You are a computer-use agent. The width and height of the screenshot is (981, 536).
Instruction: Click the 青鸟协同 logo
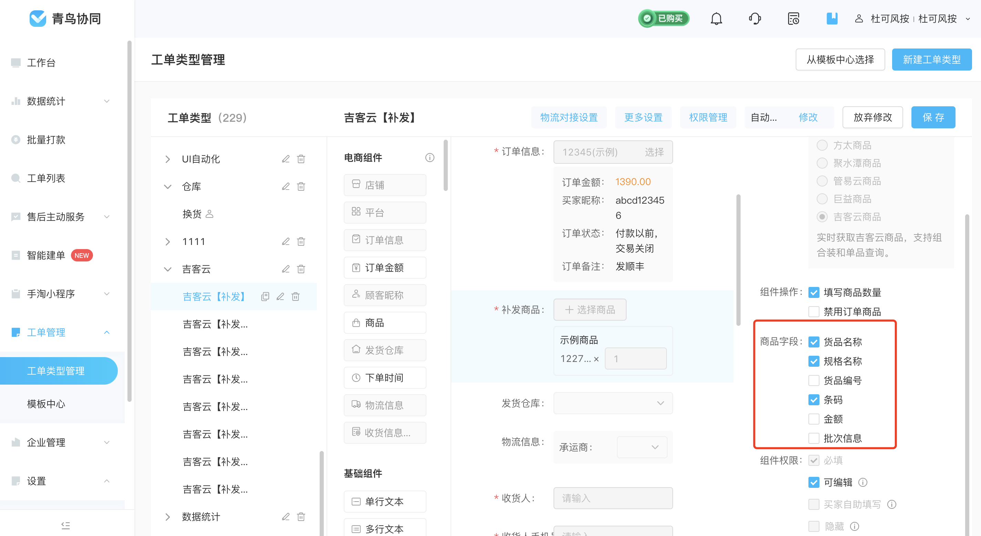65,18
